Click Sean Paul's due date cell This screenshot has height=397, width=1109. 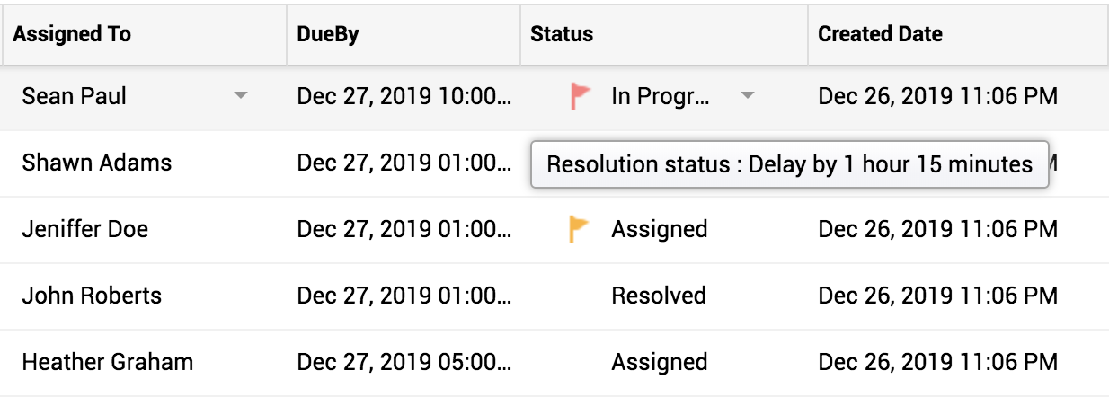click(404, 96)
